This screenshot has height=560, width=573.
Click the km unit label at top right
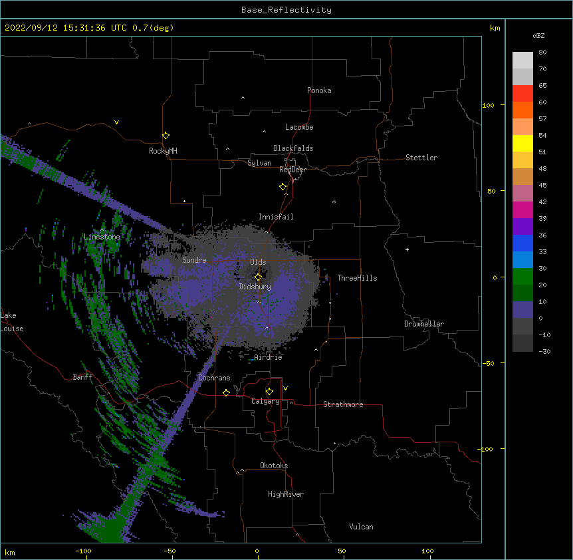click(x=495, y=28)
